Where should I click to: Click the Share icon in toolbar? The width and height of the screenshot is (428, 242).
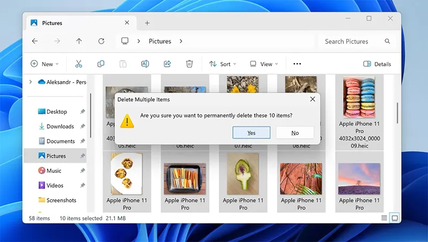pyautogui.click(x=167, y=64)
